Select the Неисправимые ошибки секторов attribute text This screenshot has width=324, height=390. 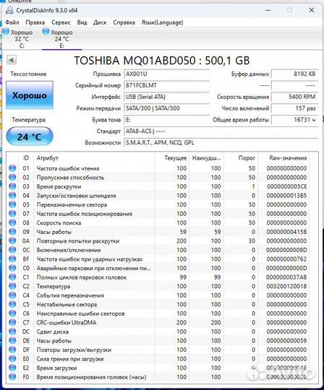pyautogui.click(x=80, y=313)
